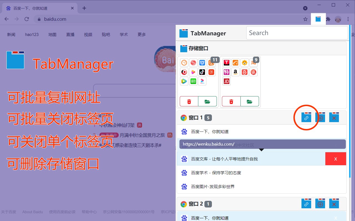The image size is (355, 221).
Task: Delete the stored window with 11 tabs
Action: [189, 101]
